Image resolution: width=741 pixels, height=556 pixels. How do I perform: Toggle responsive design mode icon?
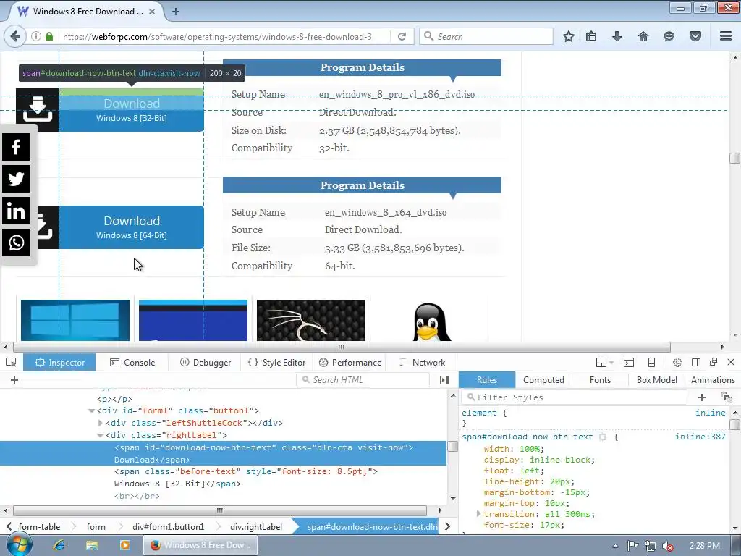(651, 363)
